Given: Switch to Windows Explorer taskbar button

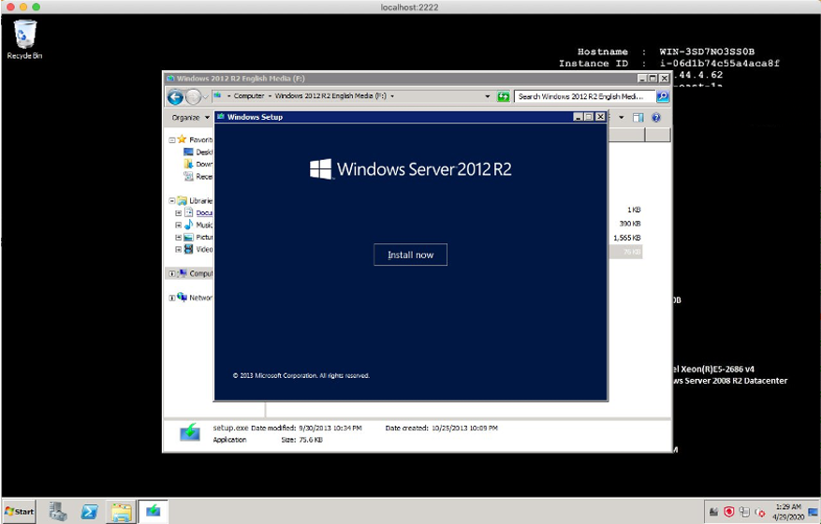Looking at the screenshot, I should pos(122,512).
